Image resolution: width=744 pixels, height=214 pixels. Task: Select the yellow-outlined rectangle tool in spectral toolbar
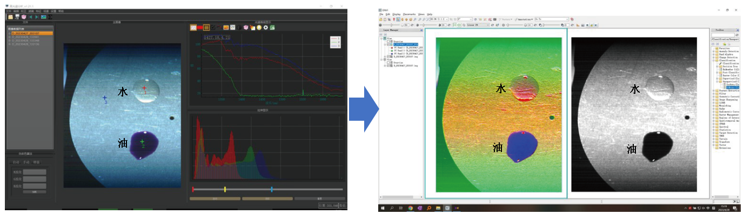206,27
